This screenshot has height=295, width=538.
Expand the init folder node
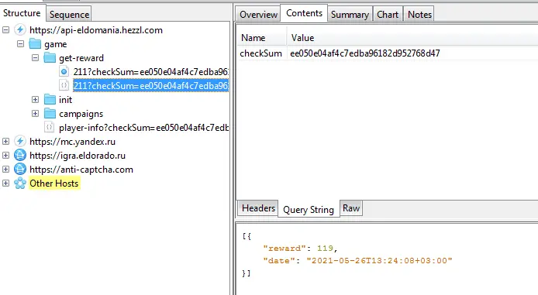36,100
